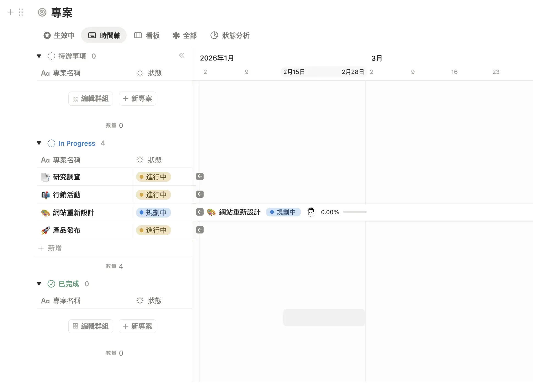Collapse the 待辦事項 group
The width and height of the screenshot is (533, 385).
[39, 56]
